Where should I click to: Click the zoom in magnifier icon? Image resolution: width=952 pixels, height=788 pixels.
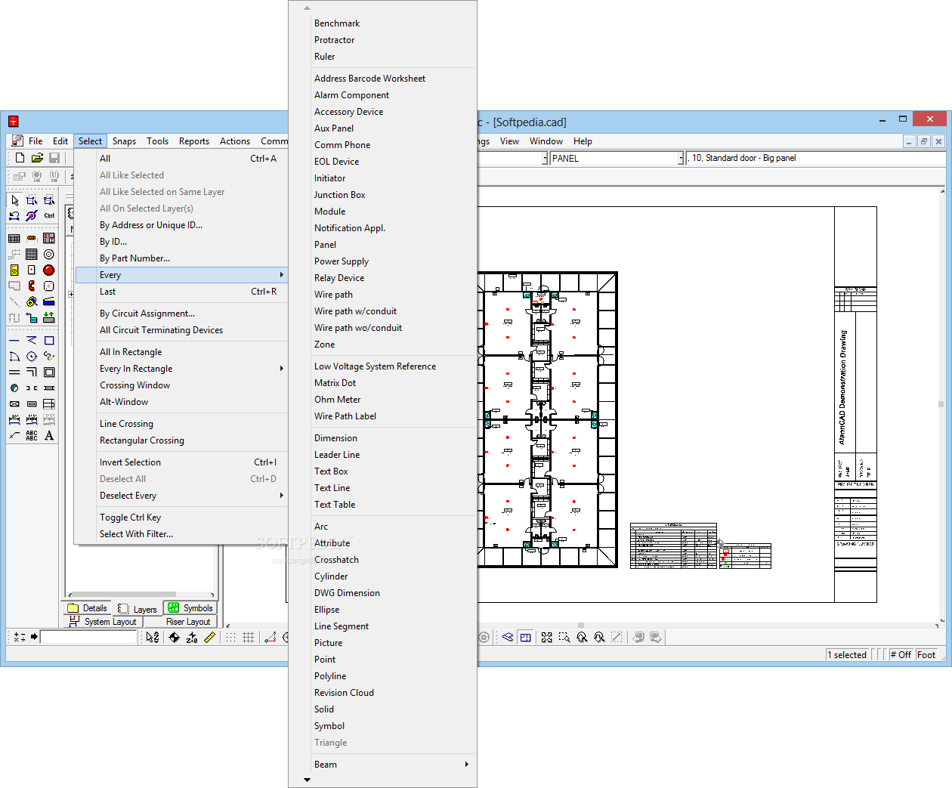(x=582, y=637)
